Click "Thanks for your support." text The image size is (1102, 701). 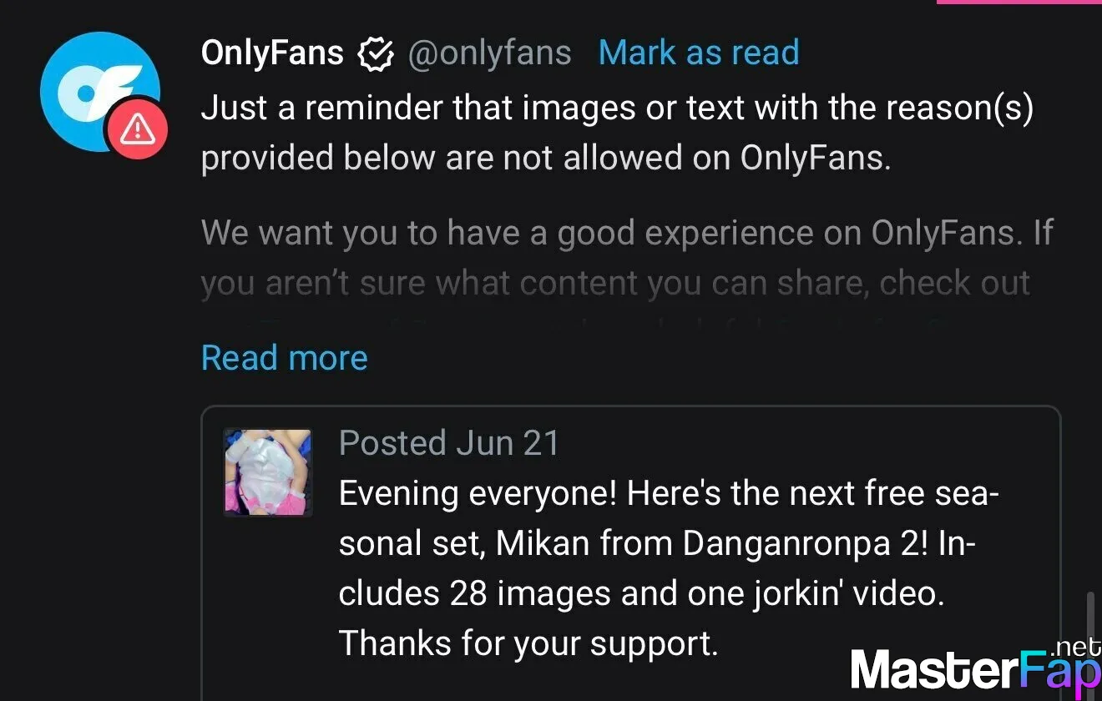[x=528, y=643]
